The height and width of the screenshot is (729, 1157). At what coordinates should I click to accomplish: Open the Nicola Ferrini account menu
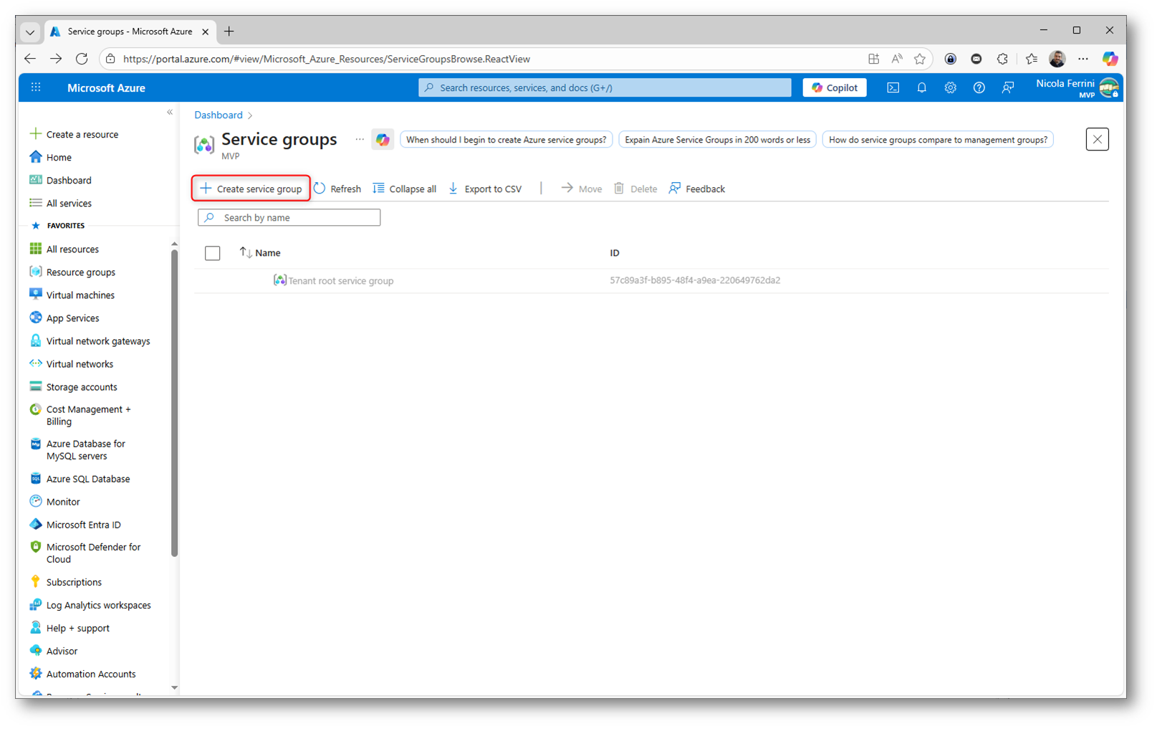1077,87
